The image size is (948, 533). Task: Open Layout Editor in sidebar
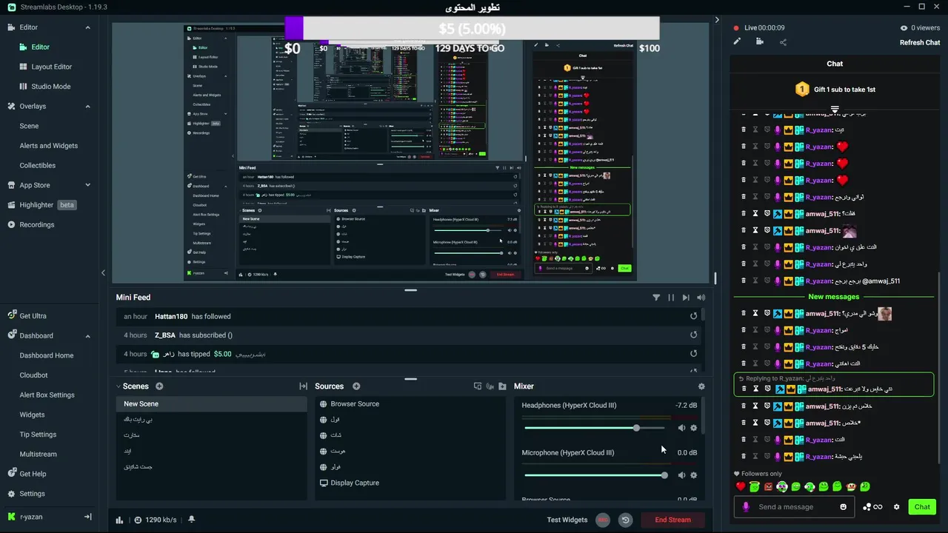coord(52,67)
